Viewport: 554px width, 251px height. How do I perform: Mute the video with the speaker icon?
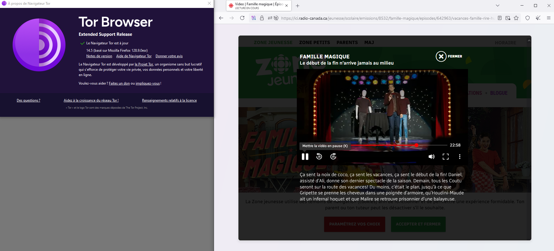[x=431, y=156]
